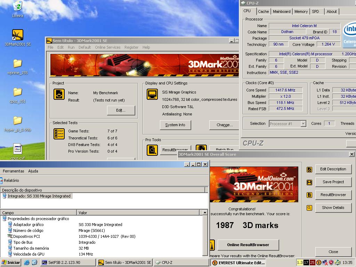
Task: Click the tray temperature icon showing 1.3
Action: point(300,262)
